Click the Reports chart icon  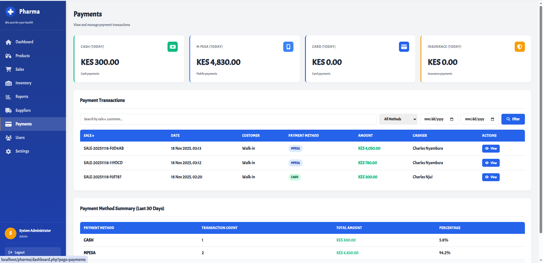pyautogui.click(x=8, y=97)
